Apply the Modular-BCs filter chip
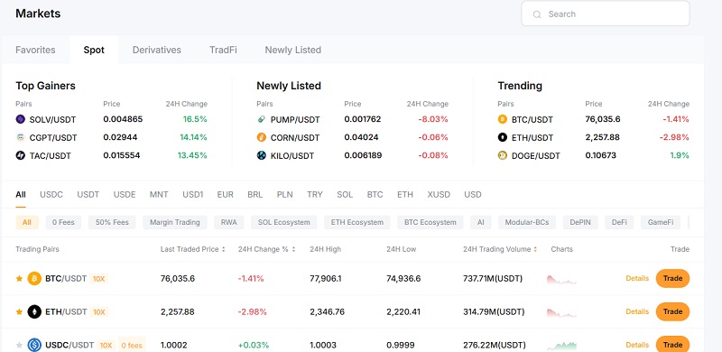Viewport: 722px width, 352px height. point(527,222)
